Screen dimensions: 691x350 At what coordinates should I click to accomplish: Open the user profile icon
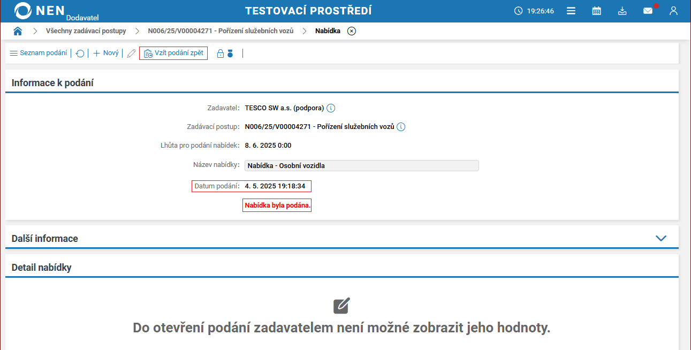673,10
